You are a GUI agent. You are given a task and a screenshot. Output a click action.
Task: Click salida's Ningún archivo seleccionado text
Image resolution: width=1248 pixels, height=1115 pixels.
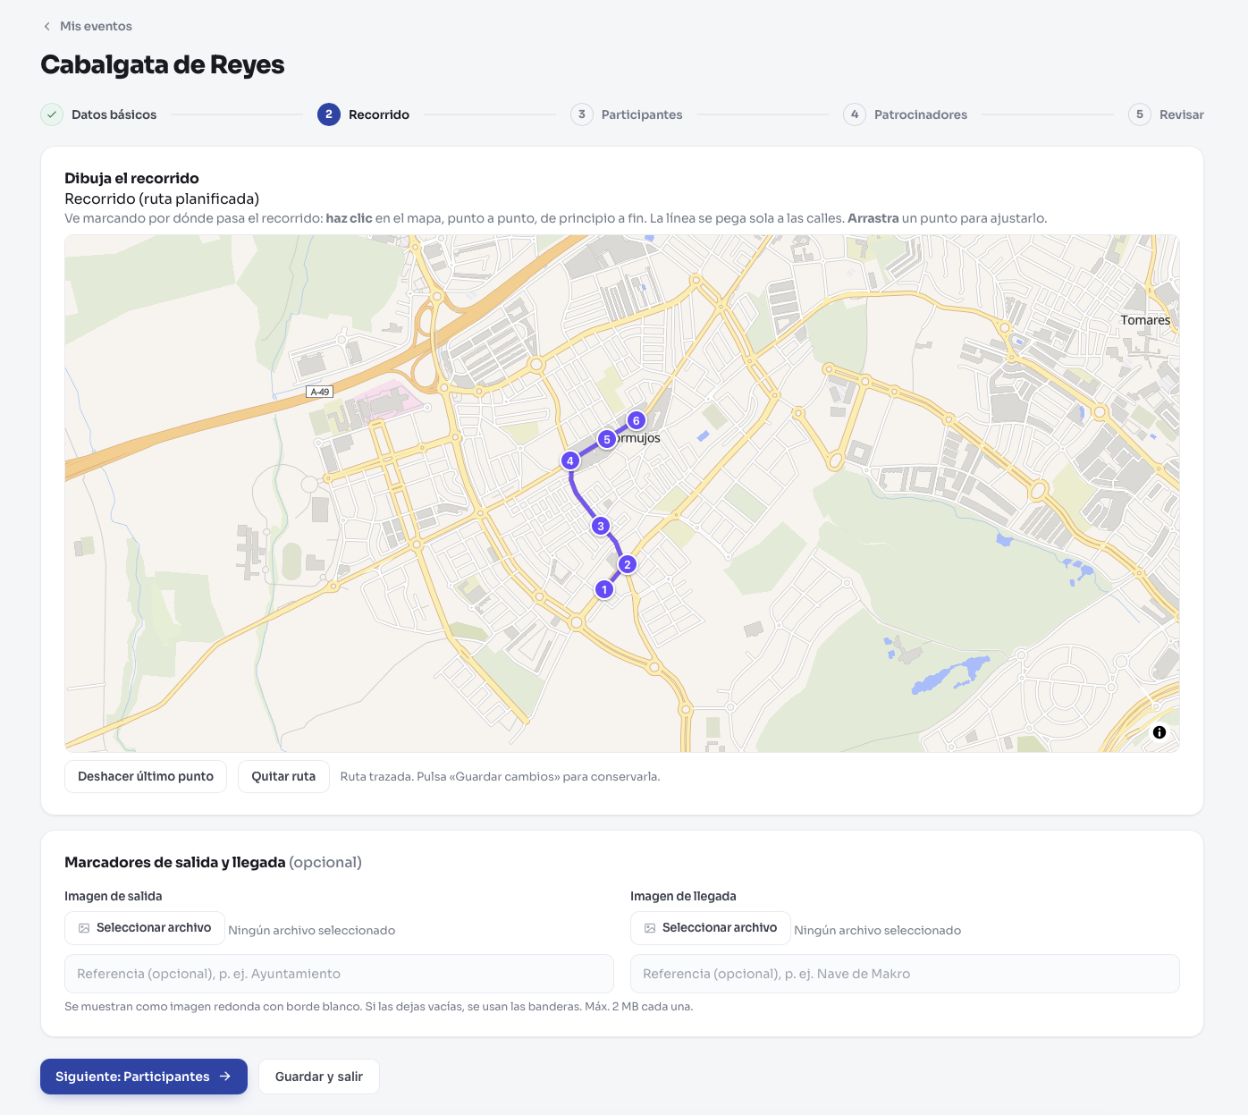312,930
